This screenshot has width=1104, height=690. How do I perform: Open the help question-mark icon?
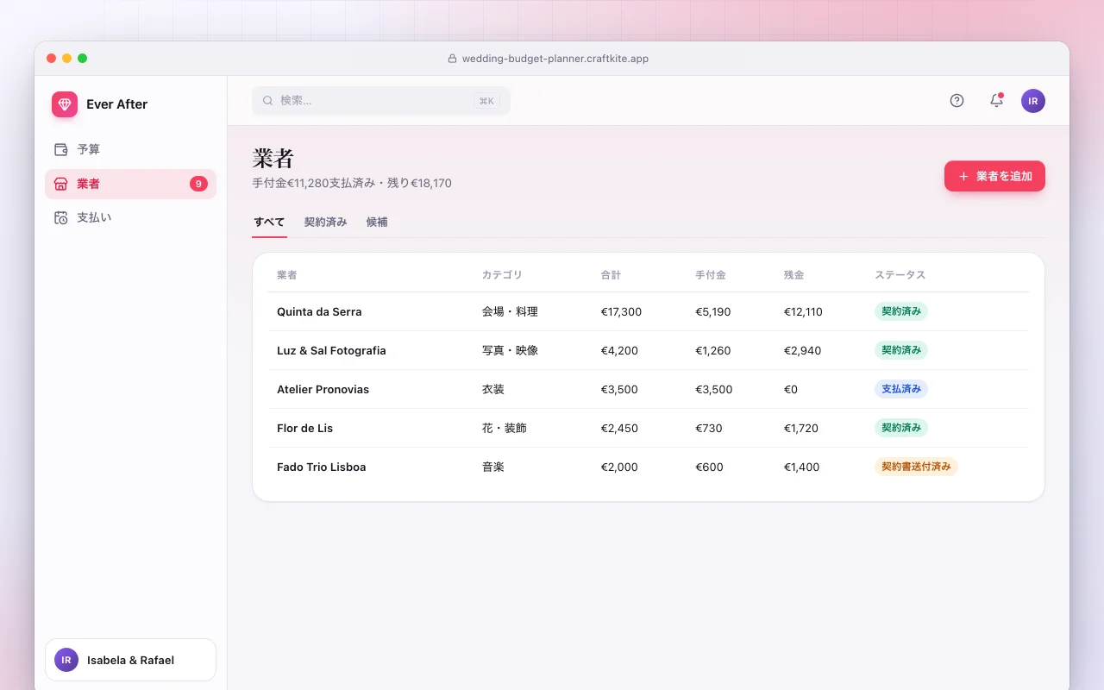click(x=957, y=101)
